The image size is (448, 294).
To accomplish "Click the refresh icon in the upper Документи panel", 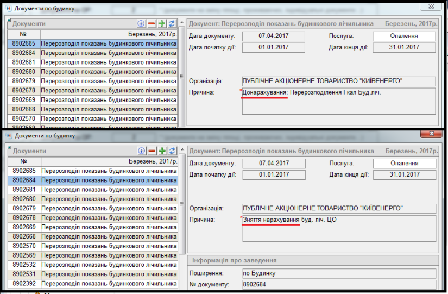I will (x=172, y=23).
